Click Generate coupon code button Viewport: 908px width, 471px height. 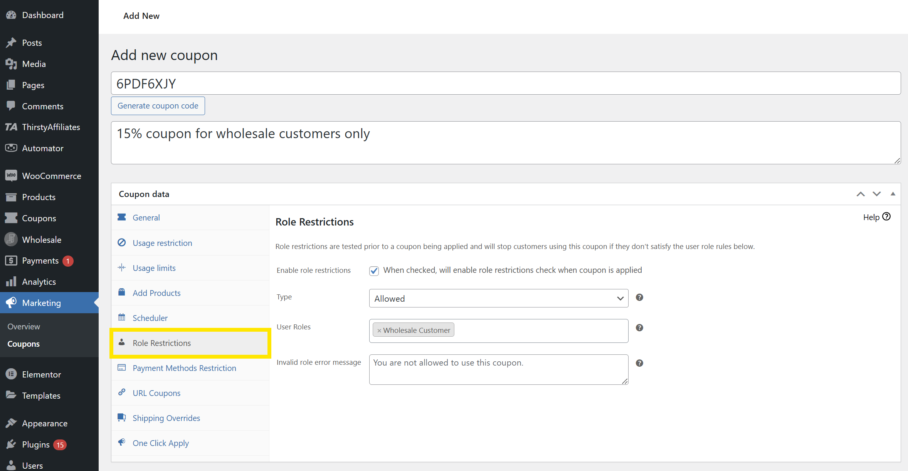pyautogui.click(x=158, y=106)
